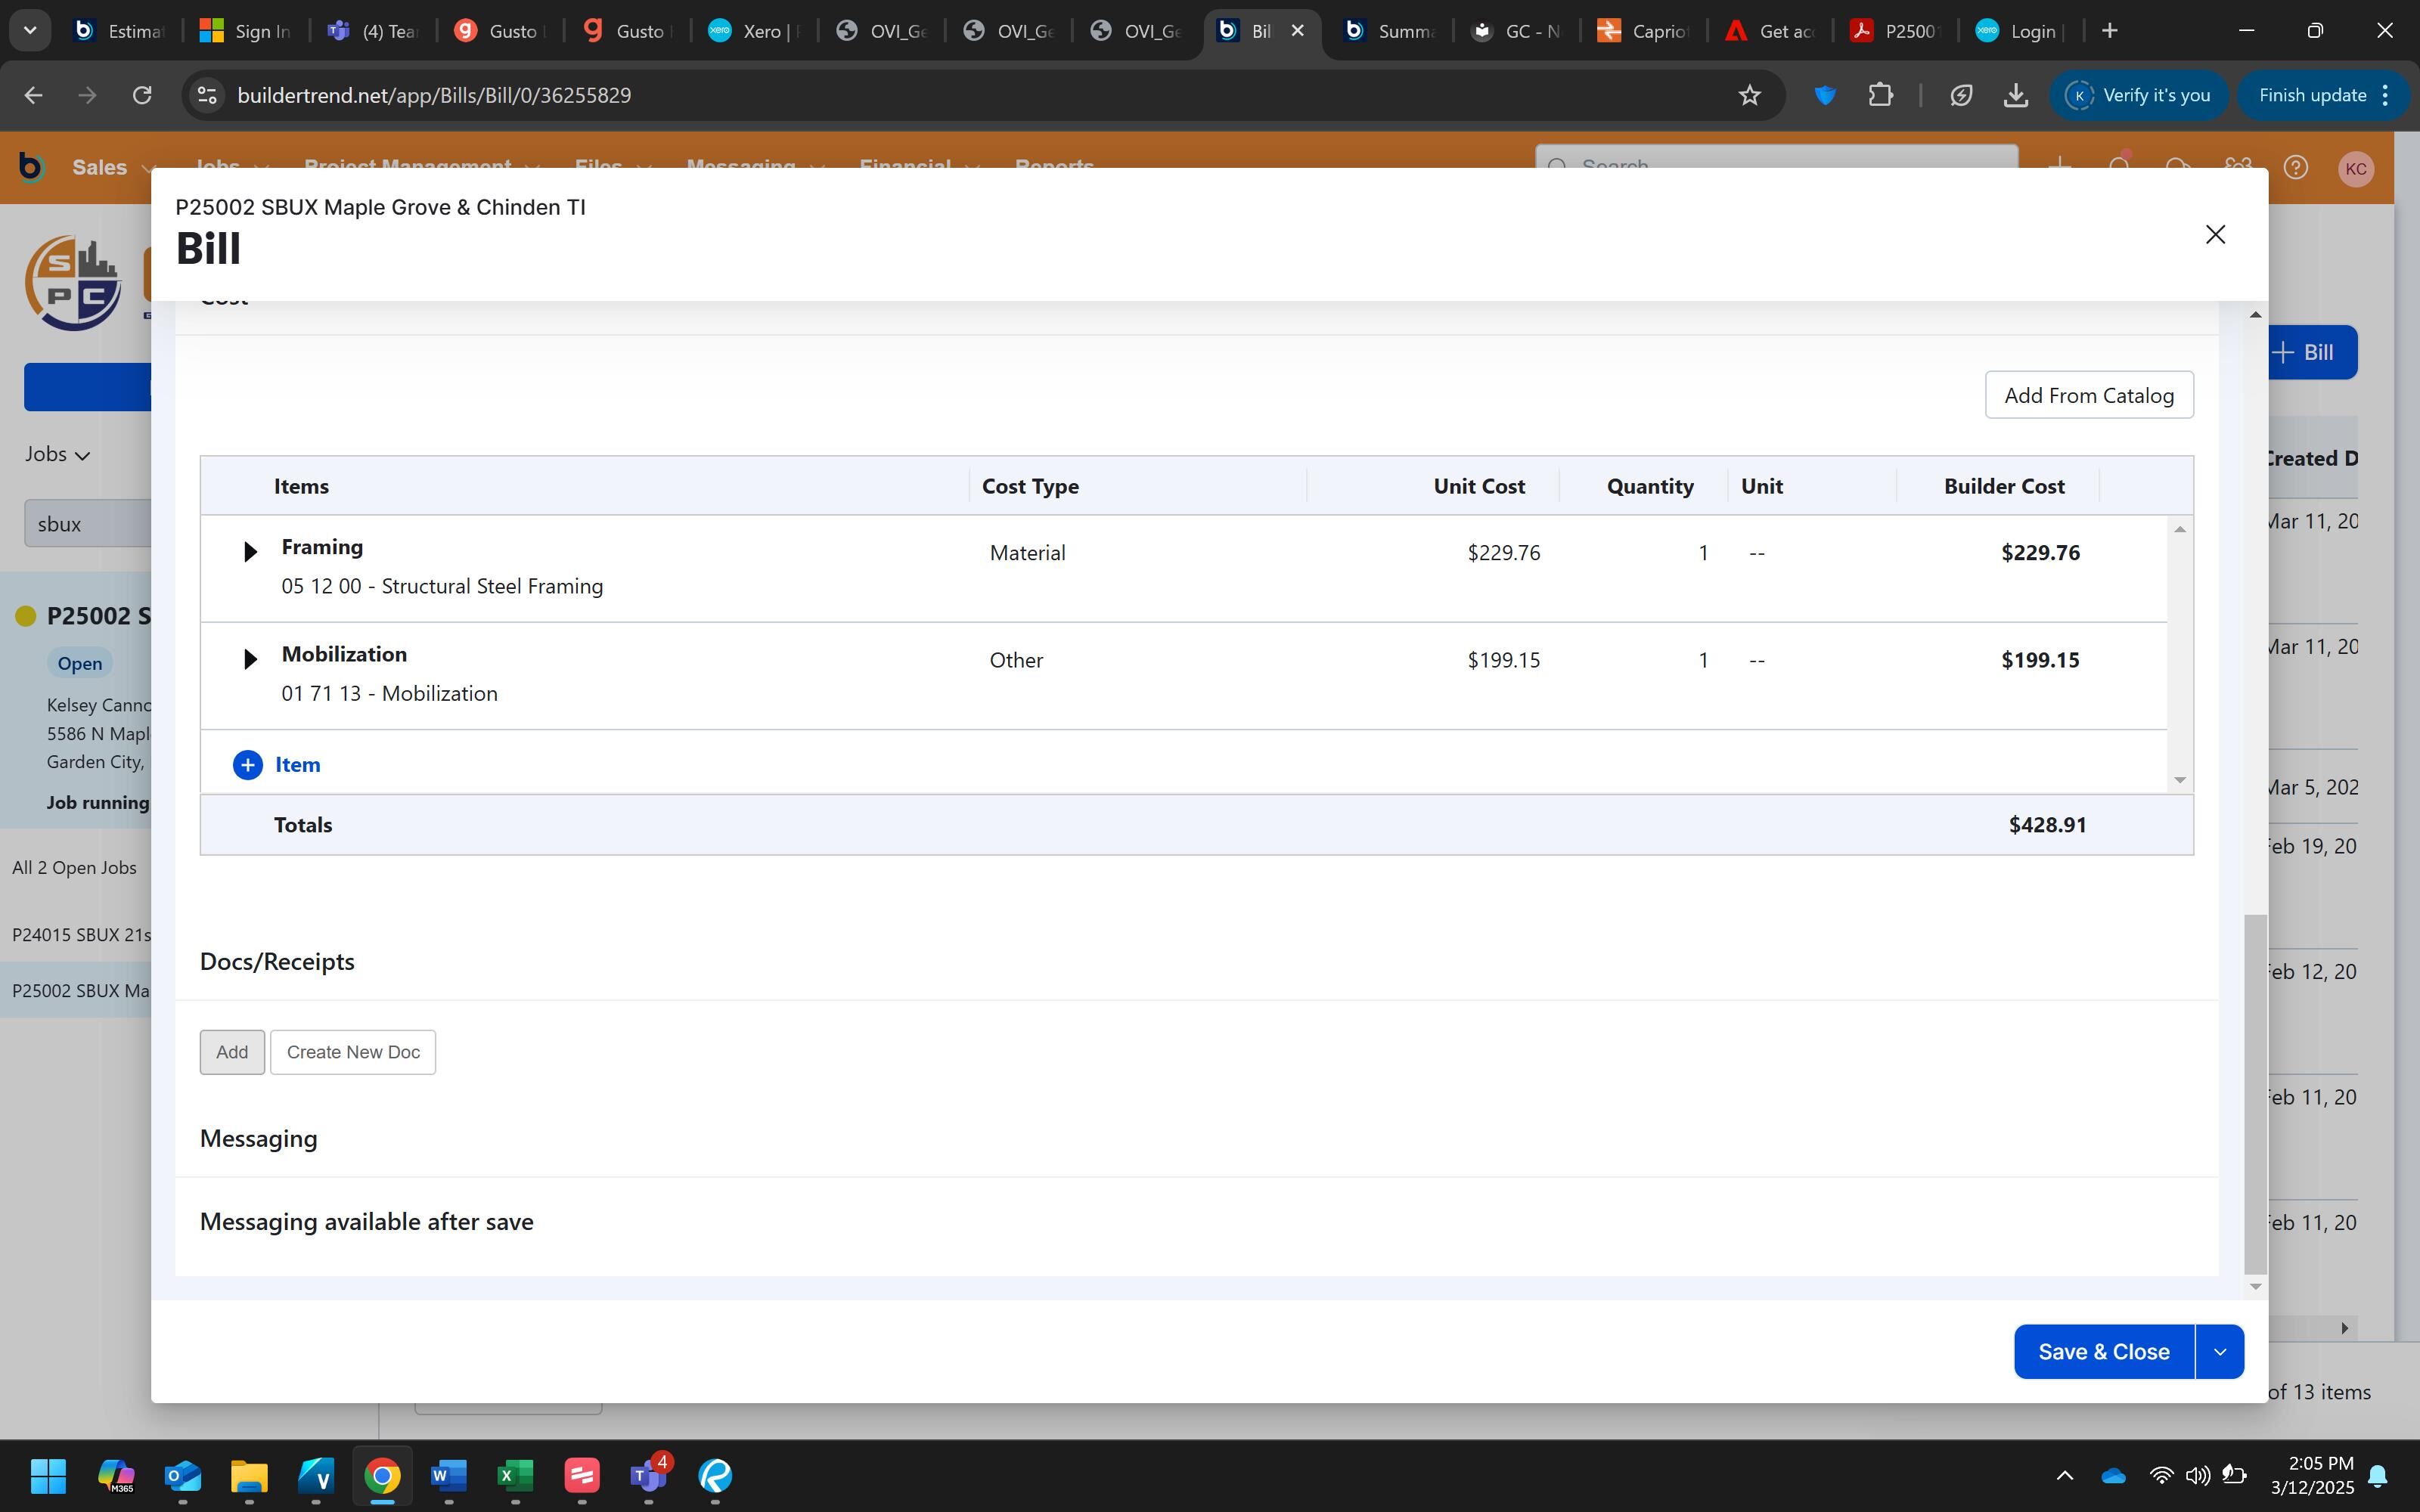The width and height of the screenshot is (2420, 1512).
Task: Click the Buildertrend help question icon
Action: 2295,168
